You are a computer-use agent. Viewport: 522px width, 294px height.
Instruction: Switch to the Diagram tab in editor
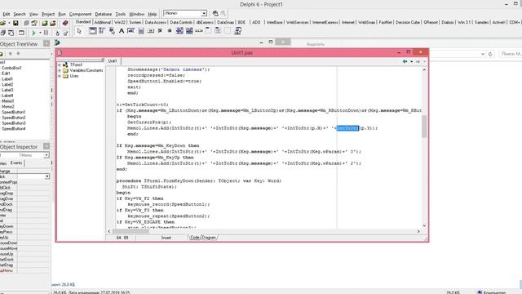[209, 238]
